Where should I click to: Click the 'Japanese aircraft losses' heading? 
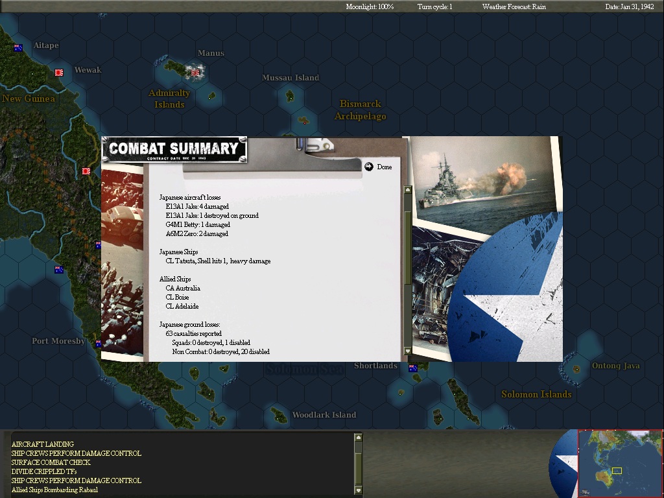click(x=190, y=197)
